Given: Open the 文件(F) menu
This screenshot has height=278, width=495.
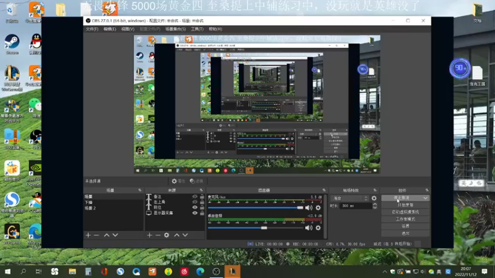Looking at the screenshot, I should 92,29.
